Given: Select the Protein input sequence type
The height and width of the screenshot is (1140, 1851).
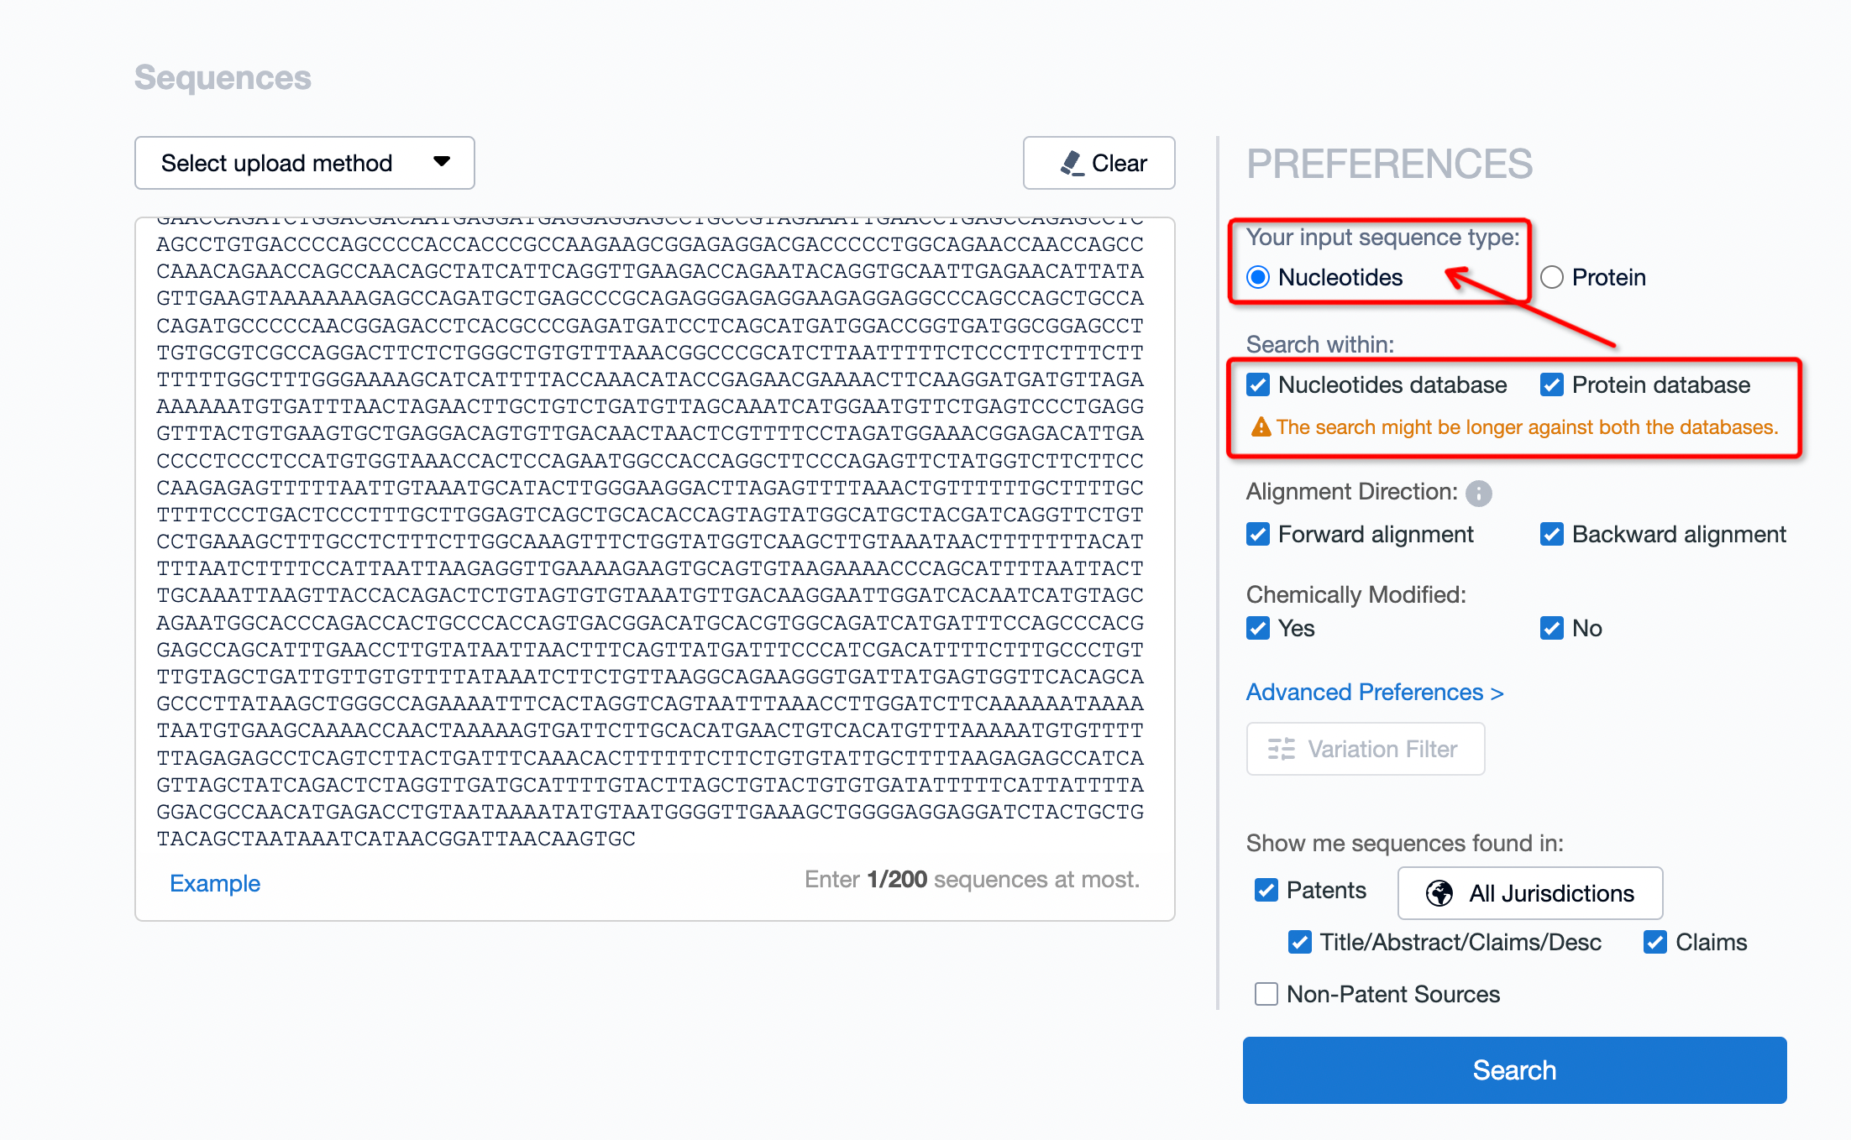Looking at the screenshot, I should coord(1552,277).
